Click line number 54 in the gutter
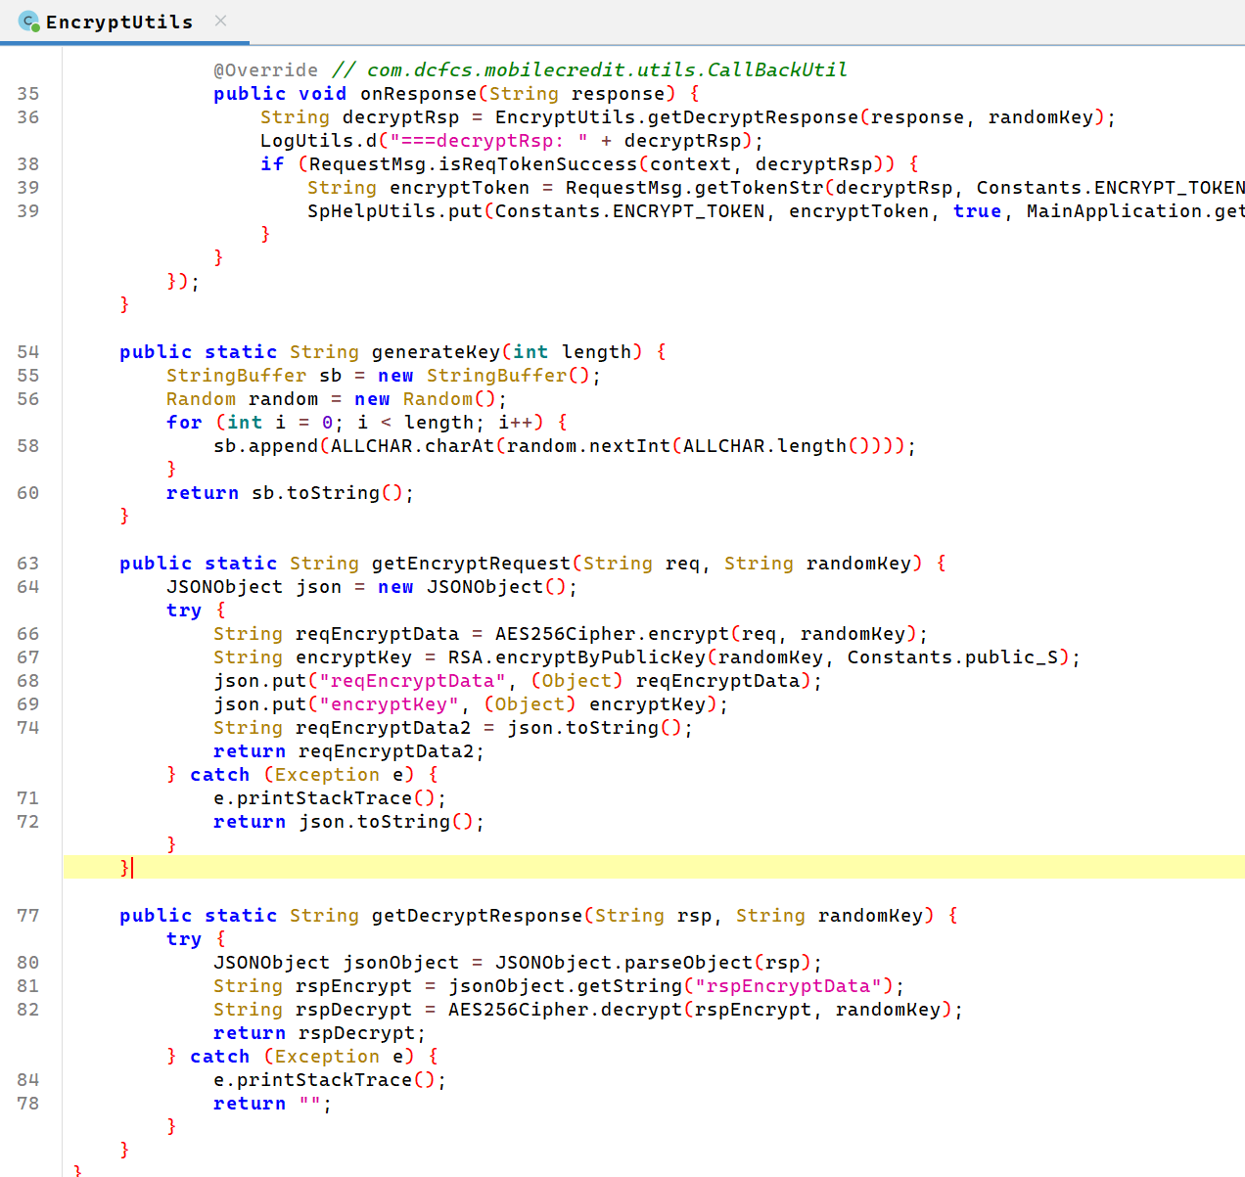 (28, 352)
